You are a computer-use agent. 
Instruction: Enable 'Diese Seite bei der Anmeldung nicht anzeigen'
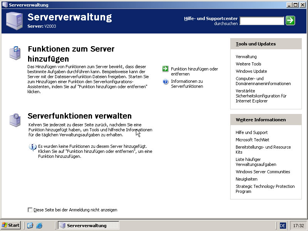pos(30,210)
